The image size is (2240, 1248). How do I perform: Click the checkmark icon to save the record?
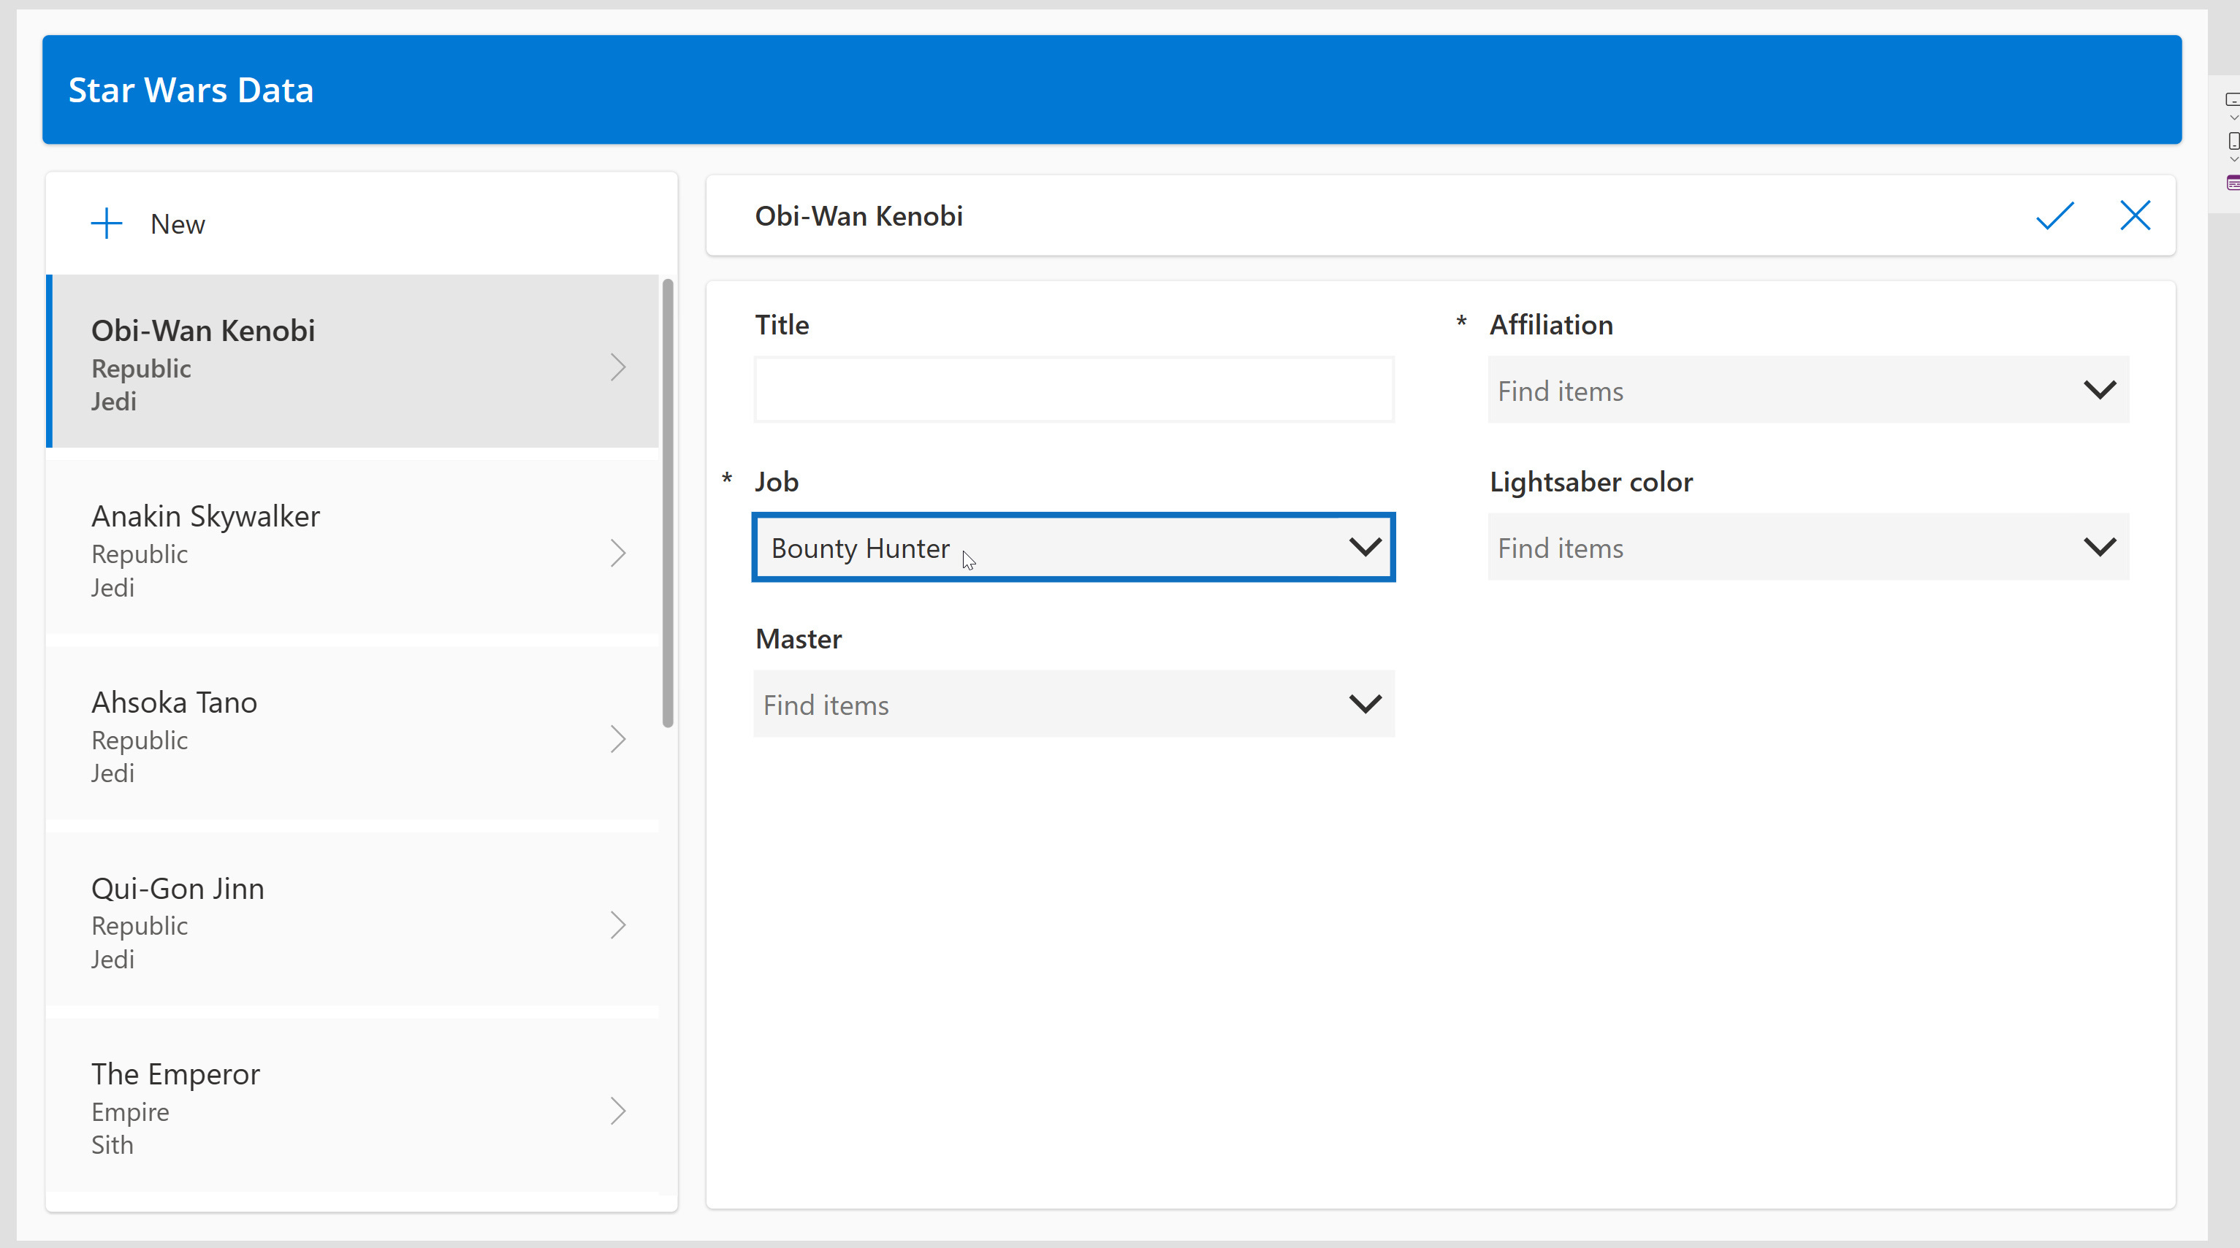click(2054, 215)
